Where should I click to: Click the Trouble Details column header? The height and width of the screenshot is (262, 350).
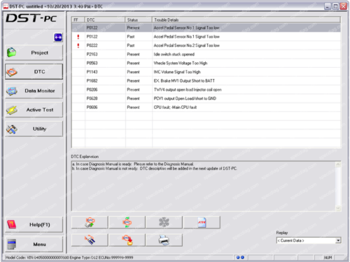[246, 20]
